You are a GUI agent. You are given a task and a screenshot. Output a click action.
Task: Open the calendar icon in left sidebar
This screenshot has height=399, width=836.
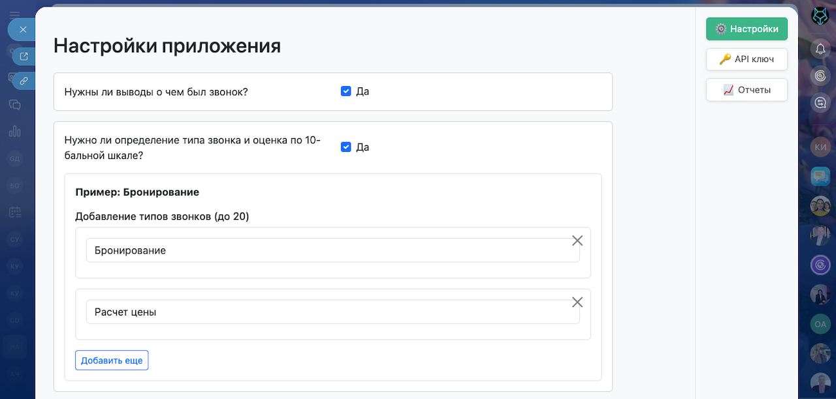pyautogui.click(x=14, y=212)
